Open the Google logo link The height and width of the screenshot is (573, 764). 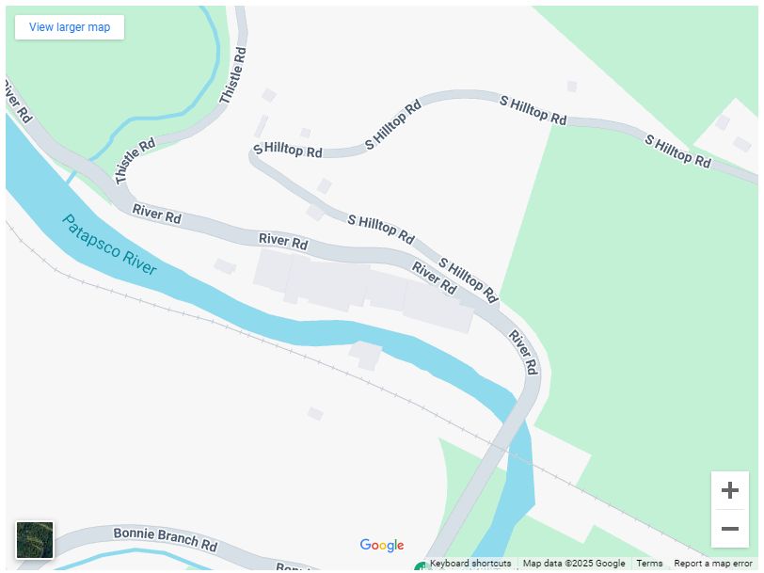(381, 545)
